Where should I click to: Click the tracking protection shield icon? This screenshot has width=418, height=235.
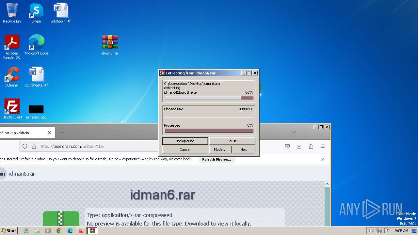25,146
